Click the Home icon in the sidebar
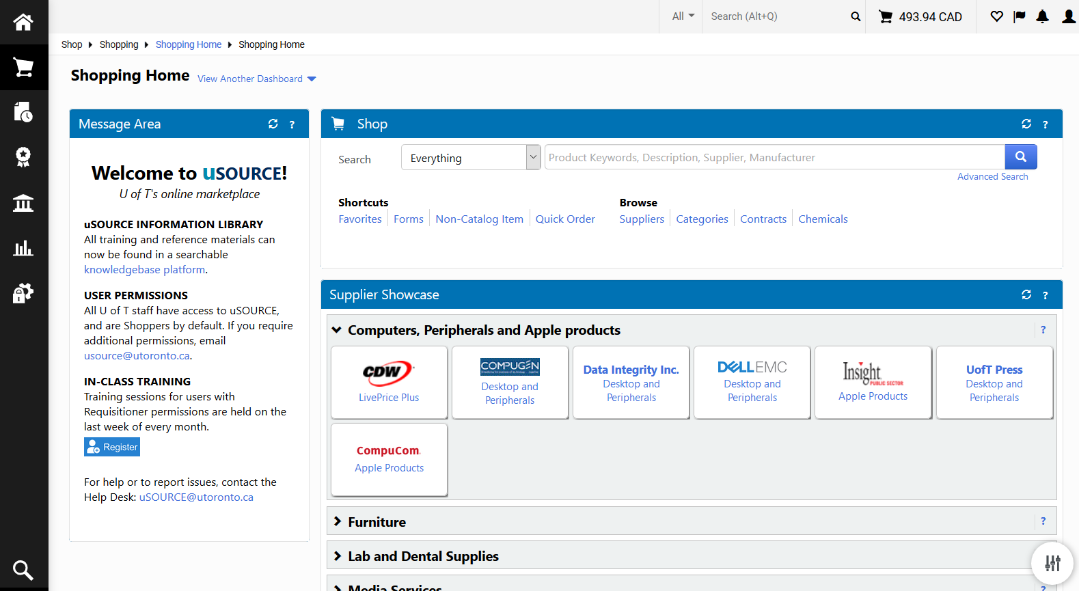This screenshot has width=1079, height=591. (23, 22)
